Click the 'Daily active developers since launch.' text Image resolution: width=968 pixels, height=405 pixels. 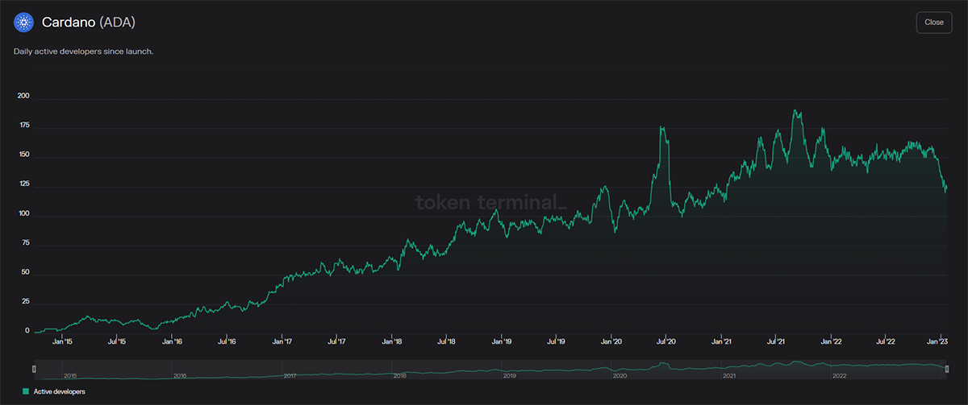[83, 52]
